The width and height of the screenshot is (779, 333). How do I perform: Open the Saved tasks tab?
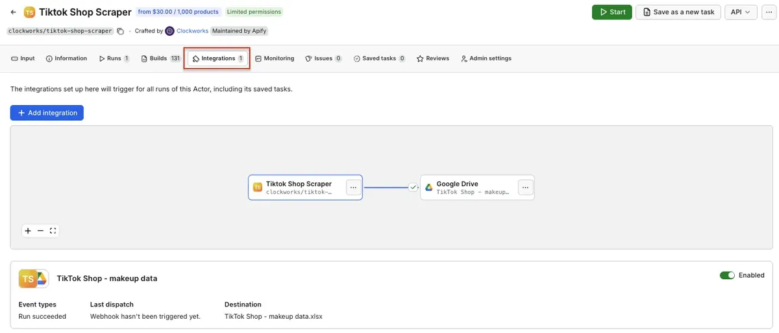380,58
